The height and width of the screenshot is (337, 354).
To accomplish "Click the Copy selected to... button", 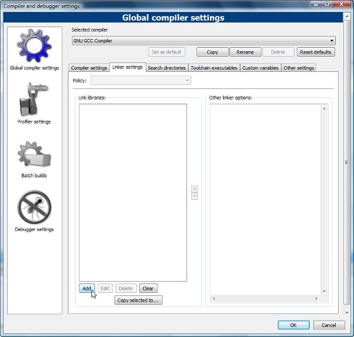I will (x=138, y=300).
